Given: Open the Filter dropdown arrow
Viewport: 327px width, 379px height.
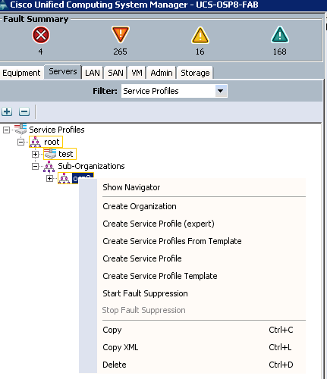Looking at the screenshot, I should point(221,91).
